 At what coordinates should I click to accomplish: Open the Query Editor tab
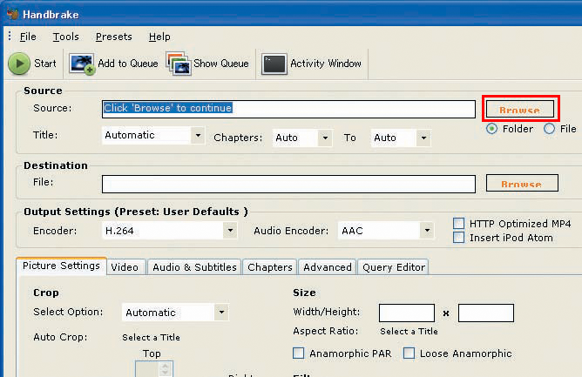tap(394, 267)
